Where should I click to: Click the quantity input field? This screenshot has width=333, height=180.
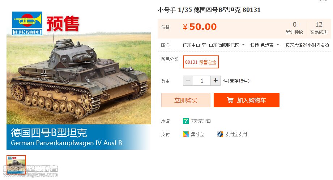point(202,81)
